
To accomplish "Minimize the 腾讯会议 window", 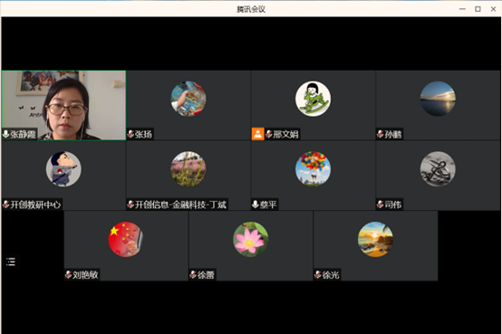I will (462, 9).
